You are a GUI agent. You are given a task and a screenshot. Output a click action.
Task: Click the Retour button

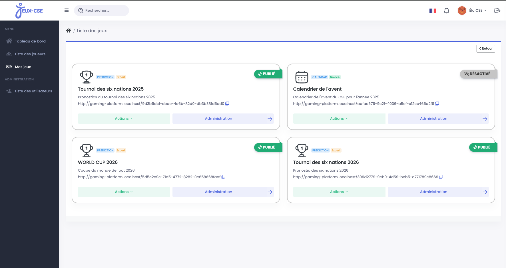[485, 48]
